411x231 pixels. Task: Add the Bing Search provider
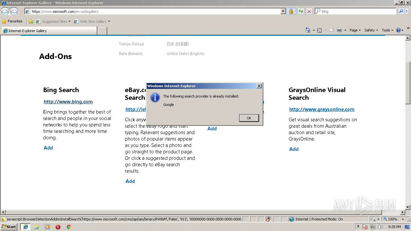[x=48, y=148]
